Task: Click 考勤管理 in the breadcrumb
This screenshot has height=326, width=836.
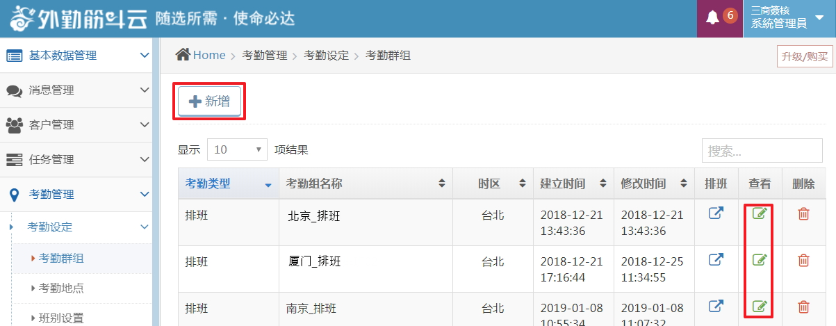Action: (265, 55)
